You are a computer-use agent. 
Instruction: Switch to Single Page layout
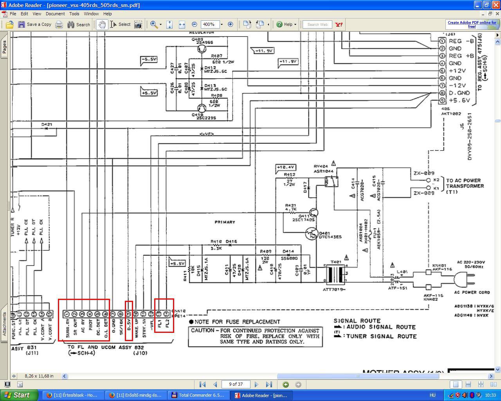click(455, 384)
